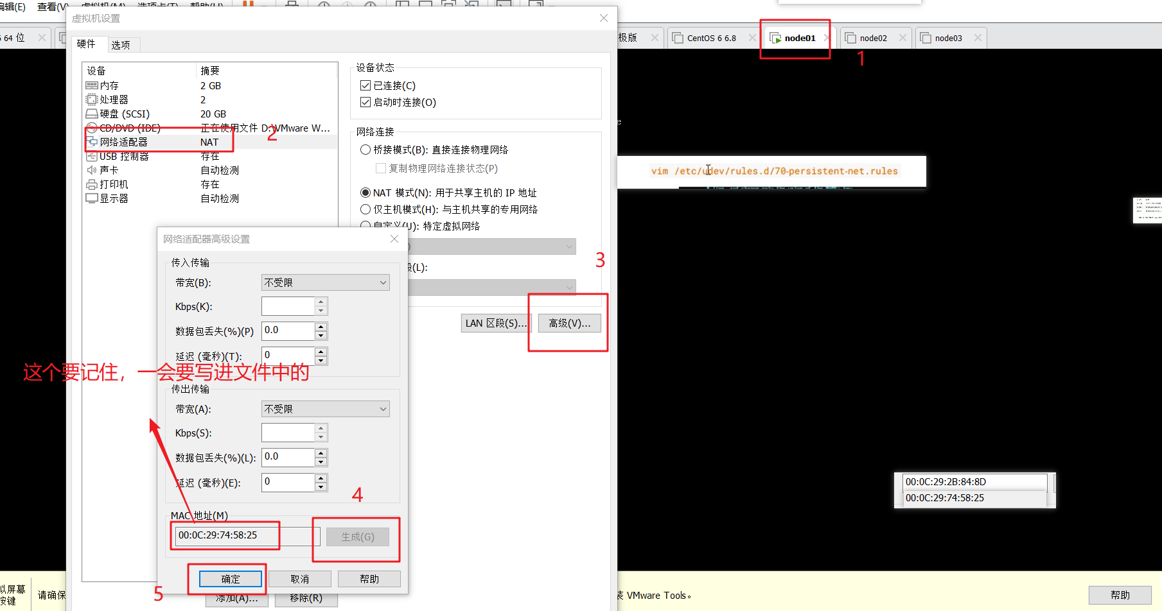This screenshot has height=611, width=1162.
Task: Select the USB 控制器 device icon
Action: point(92,156)
